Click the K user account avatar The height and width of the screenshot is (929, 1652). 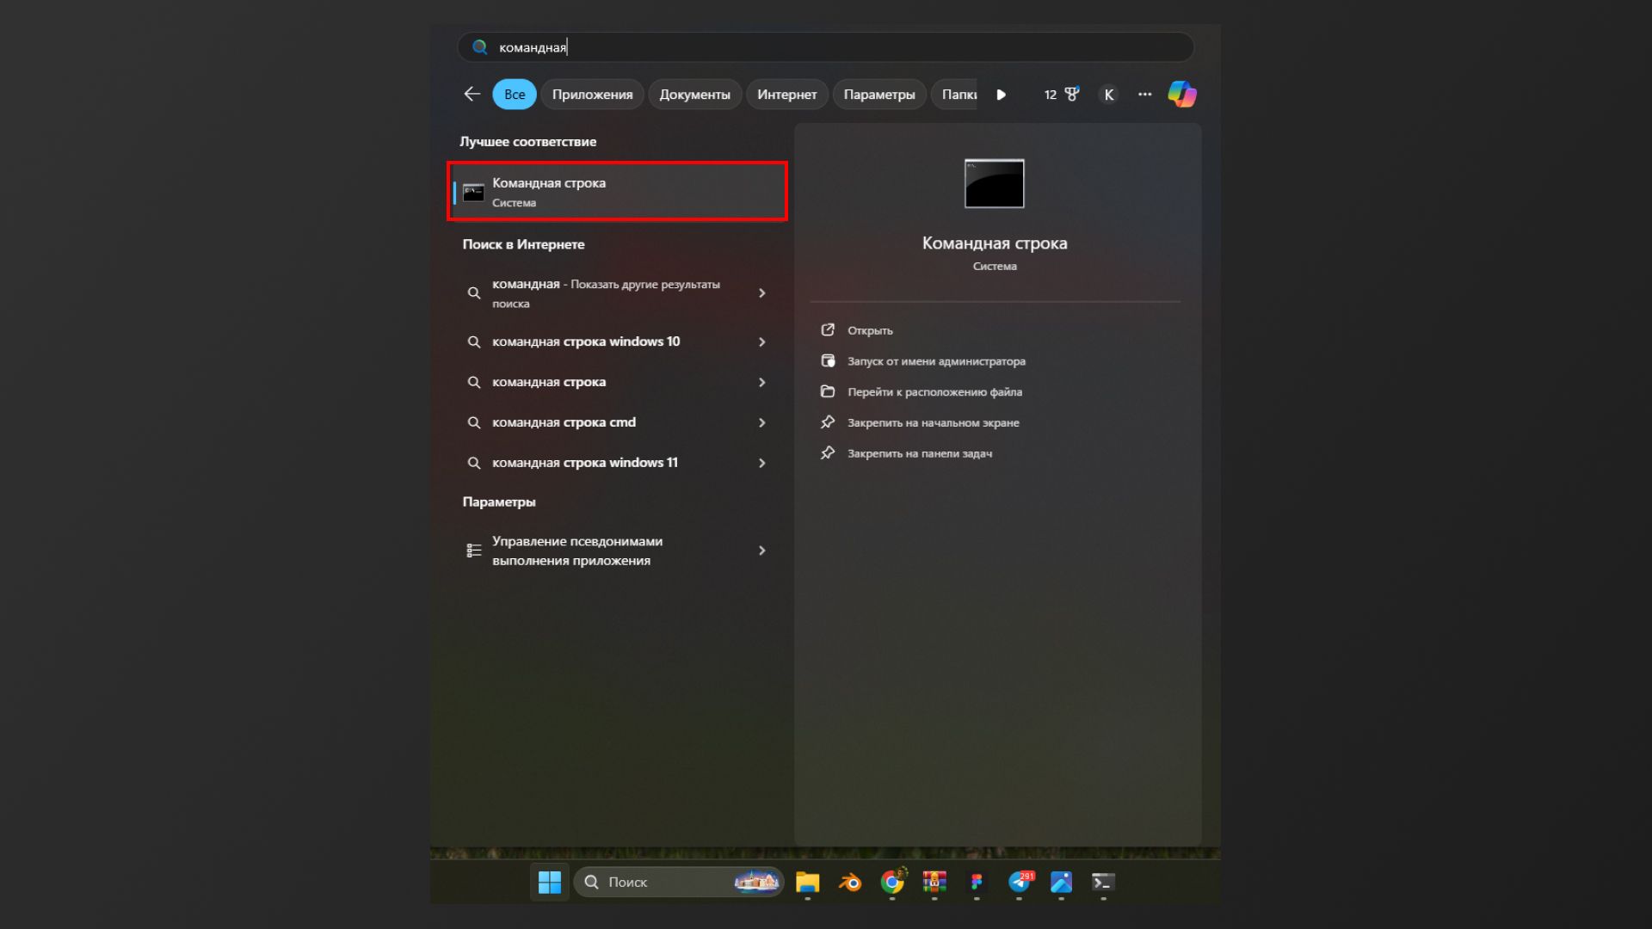[x=1108, y=95]
